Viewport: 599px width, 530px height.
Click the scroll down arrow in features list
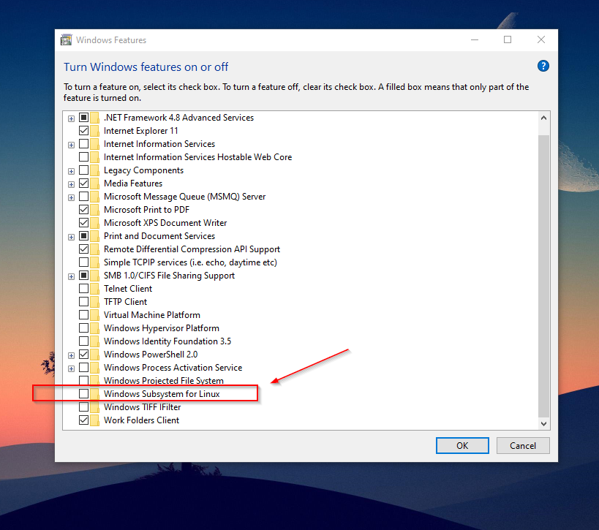click(x=543, y=423)
